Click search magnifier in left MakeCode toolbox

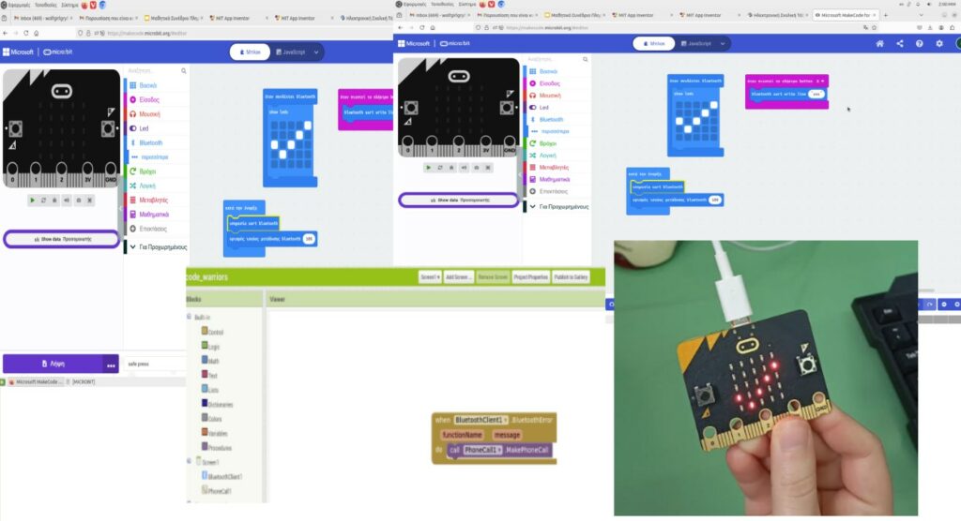click(x=183, y=71)
